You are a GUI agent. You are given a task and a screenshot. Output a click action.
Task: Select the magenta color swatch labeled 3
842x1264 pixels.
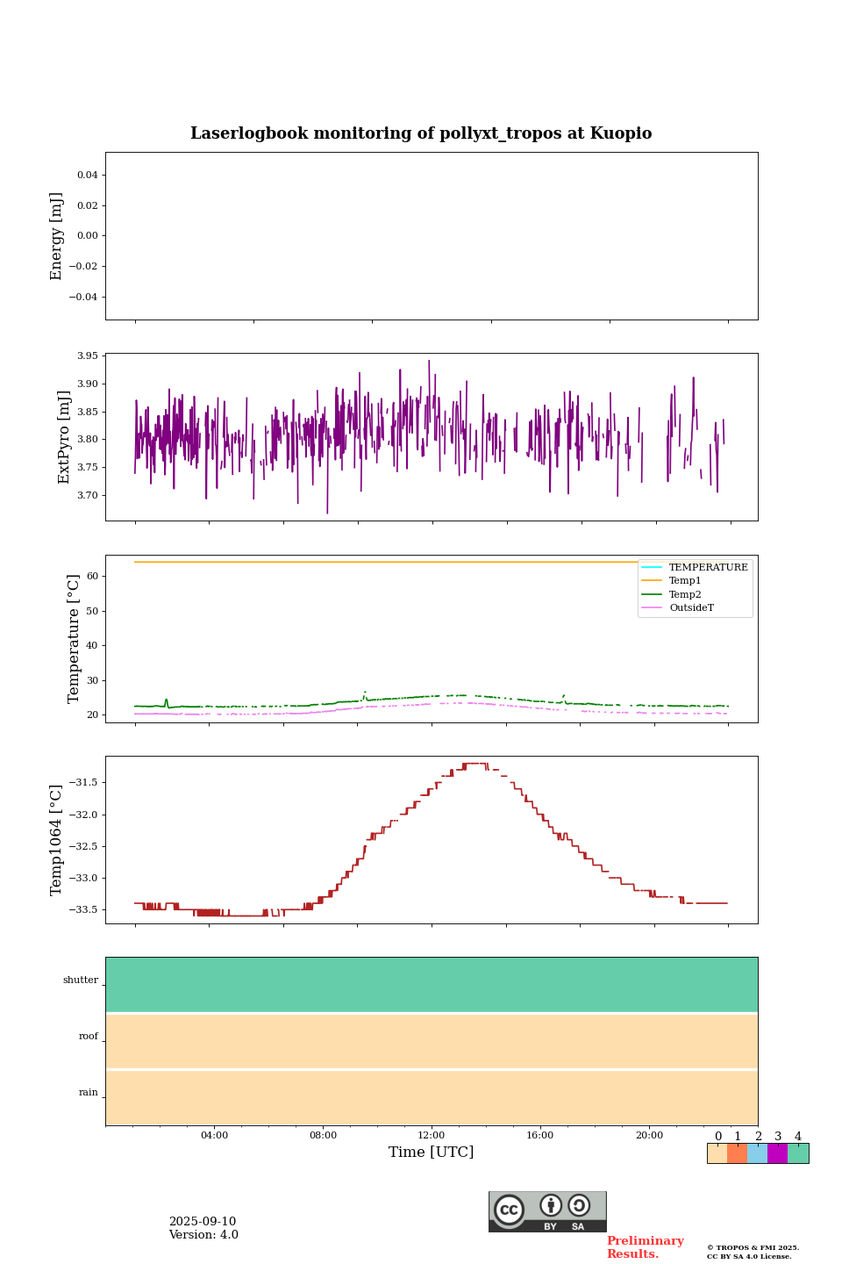[x=777, y=1153]
